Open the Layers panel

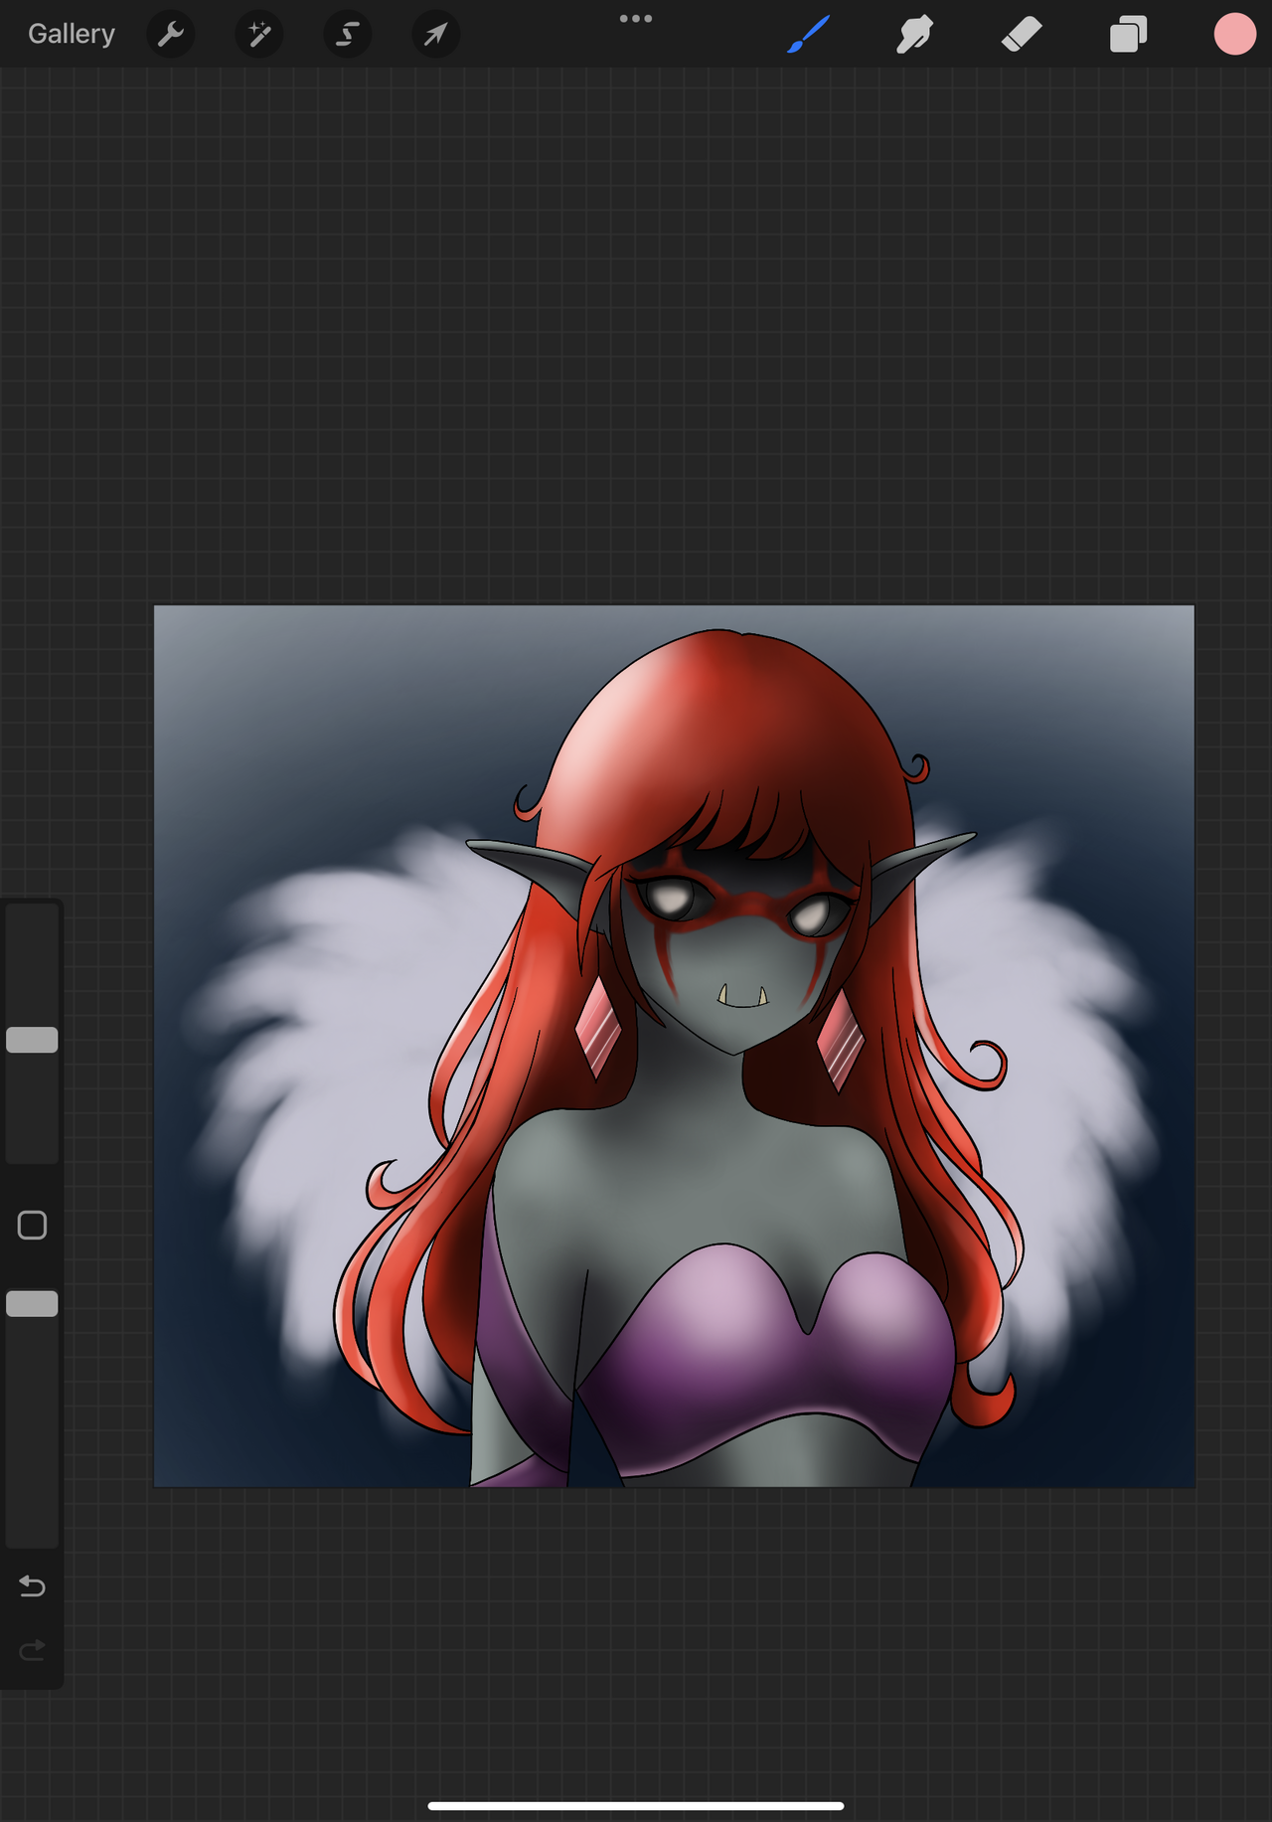tap(1128, 34)
